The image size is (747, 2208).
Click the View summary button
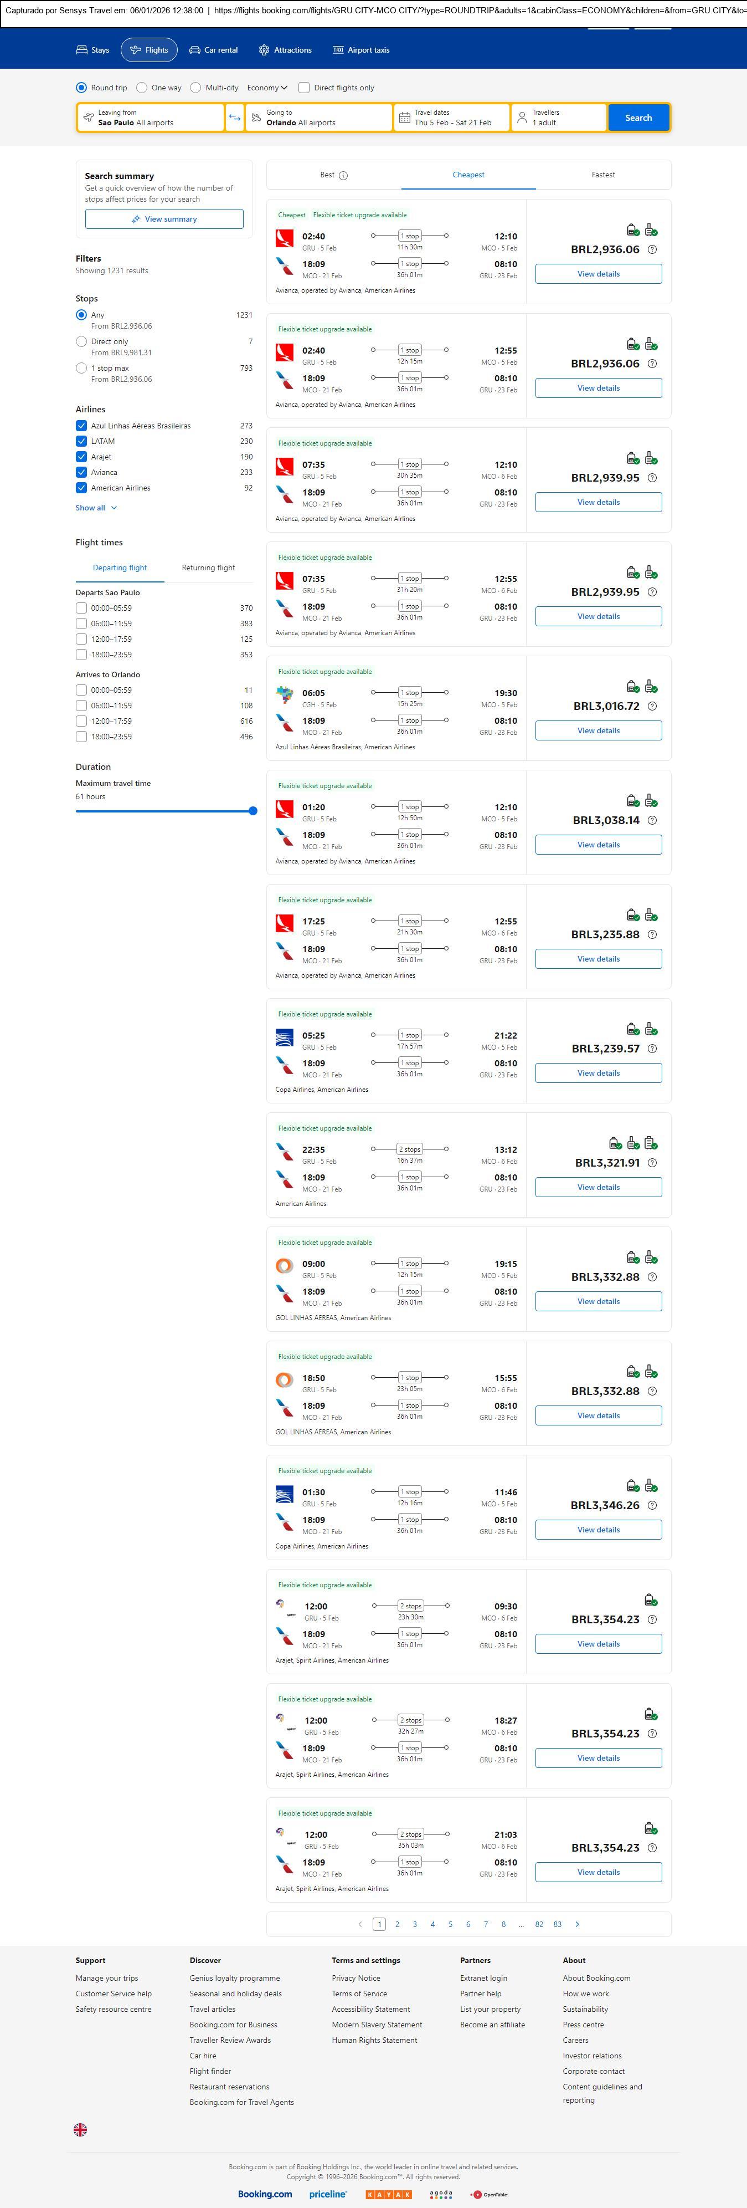pos(163,219)
